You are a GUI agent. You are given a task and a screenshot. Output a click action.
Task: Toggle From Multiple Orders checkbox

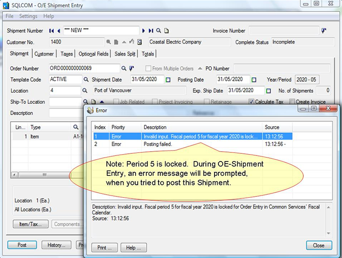[148, 68]
